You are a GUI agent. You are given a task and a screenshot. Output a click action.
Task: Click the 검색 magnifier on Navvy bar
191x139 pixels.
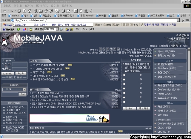116,25
